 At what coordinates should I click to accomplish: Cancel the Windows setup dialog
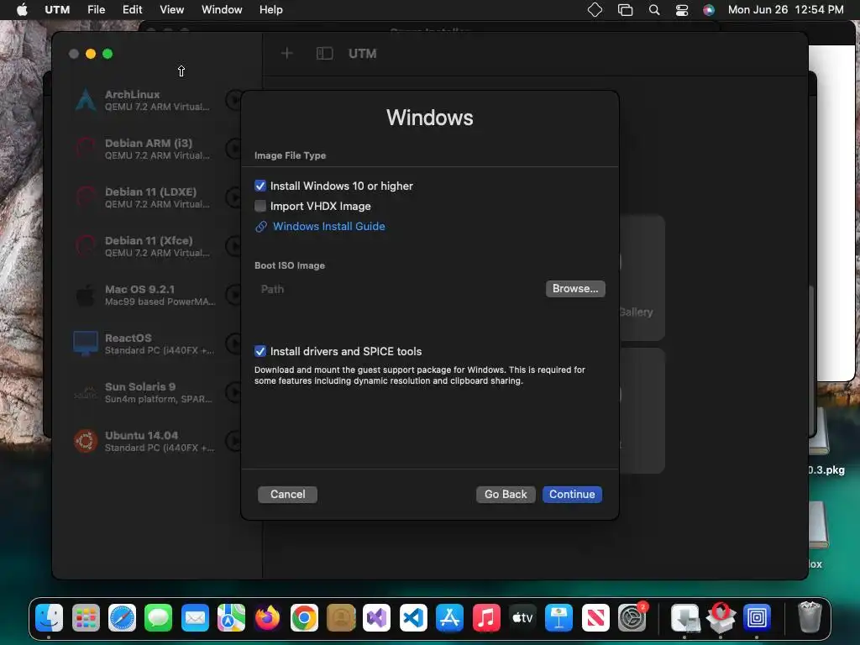(287, 494)
